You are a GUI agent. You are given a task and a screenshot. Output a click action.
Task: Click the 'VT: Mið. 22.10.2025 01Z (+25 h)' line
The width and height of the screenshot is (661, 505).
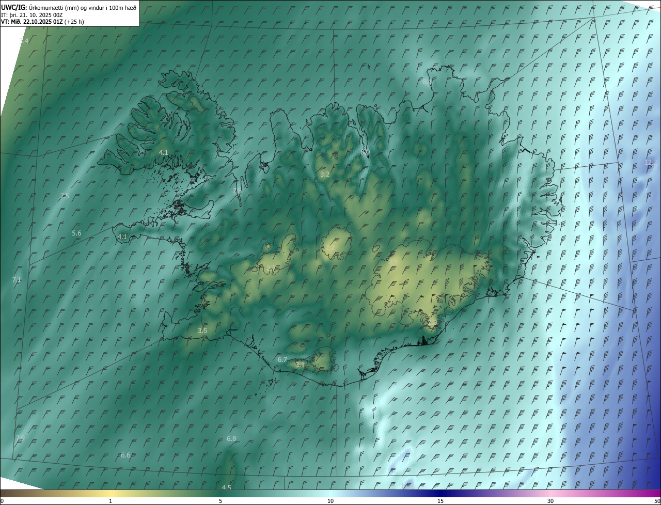42,22
